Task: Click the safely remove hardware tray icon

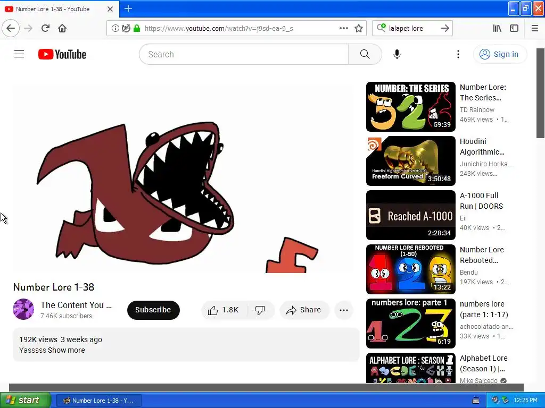Action: pos(506,401)
